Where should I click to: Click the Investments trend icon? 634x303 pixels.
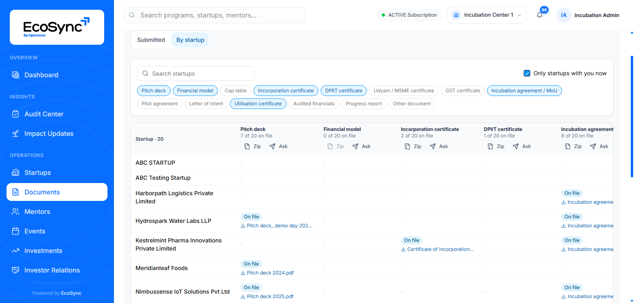[15, 251]
